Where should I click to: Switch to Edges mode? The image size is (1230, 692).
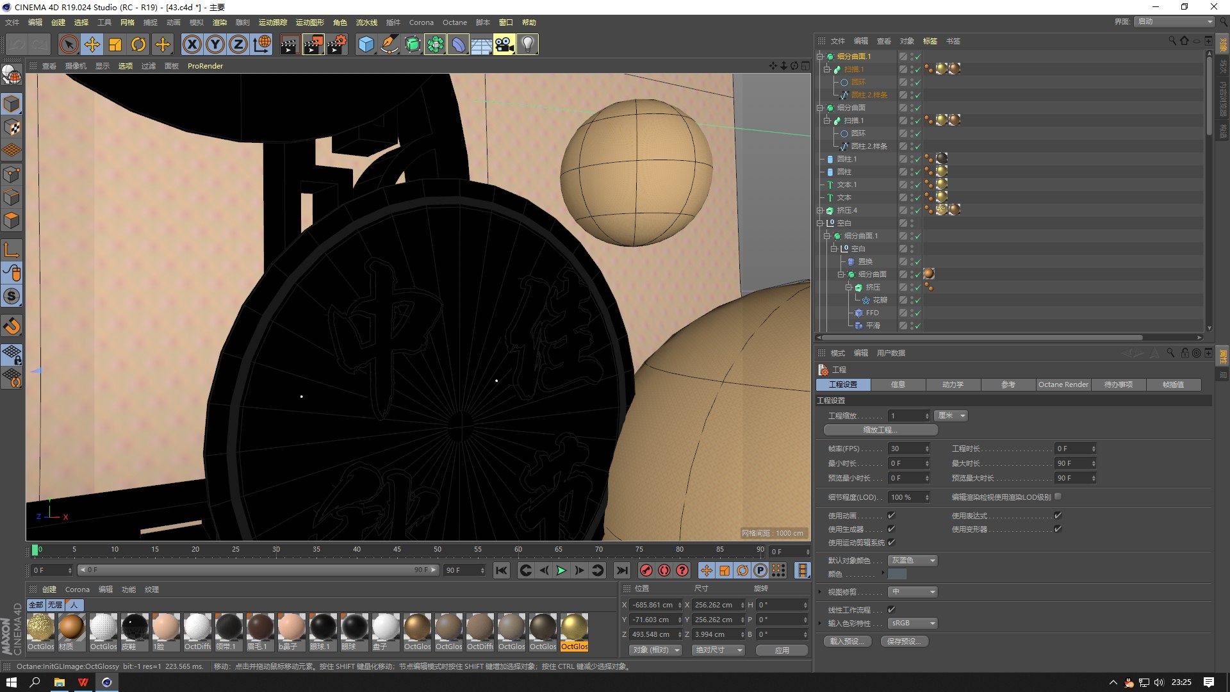tap(12, 197)
